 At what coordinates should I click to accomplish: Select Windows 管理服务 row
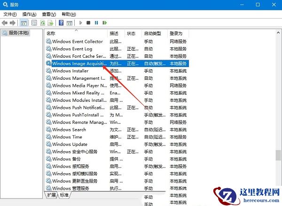click(x=117, y=188)
